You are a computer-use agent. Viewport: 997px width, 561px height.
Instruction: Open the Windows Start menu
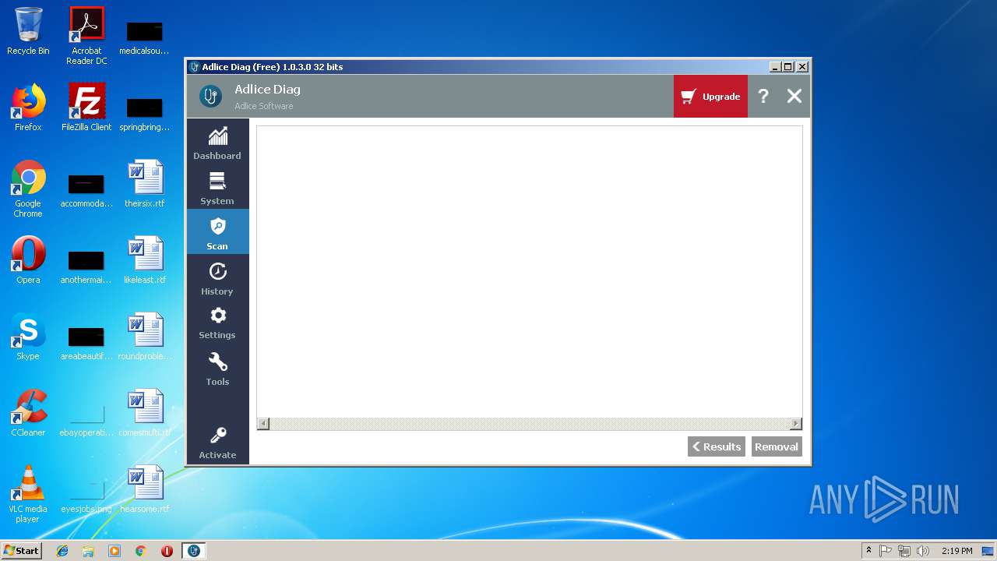(22, 550)
